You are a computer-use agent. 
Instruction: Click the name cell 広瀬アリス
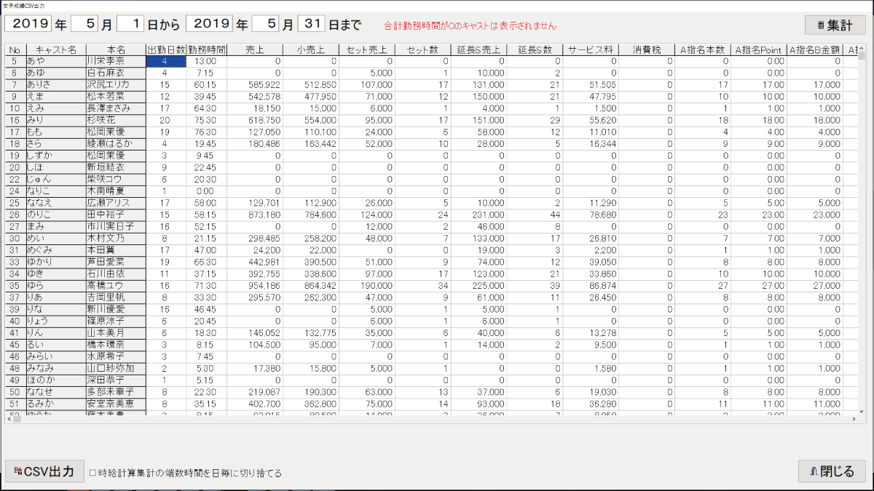click(x=116, y=202)
